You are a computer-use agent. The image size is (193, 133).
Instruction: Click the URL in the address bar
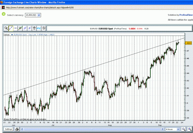point(40,7)
